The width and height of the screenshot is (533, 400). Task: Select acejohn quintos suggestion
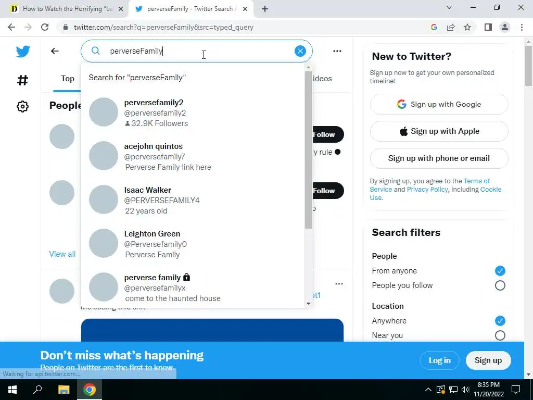tap(193, 156)
